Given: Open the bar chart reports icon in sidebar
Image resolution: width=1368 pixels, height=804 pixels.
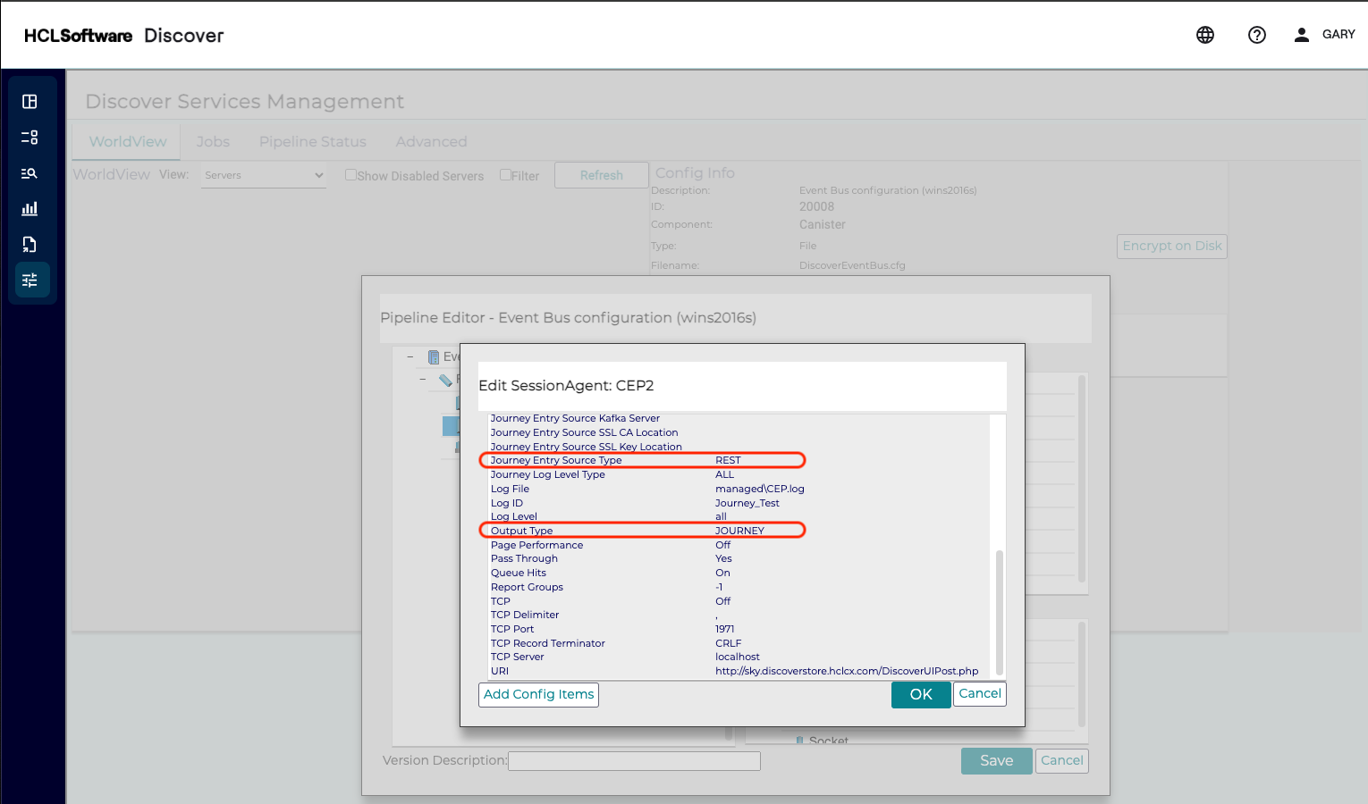Looking at the screenshot, I should coord(30,209).
